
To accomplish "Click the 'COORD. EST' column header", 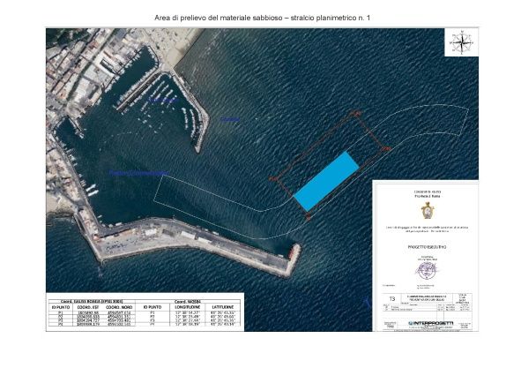I will 87,307.
